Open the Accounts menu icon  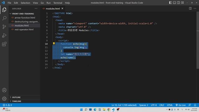[x=4, y=90]
